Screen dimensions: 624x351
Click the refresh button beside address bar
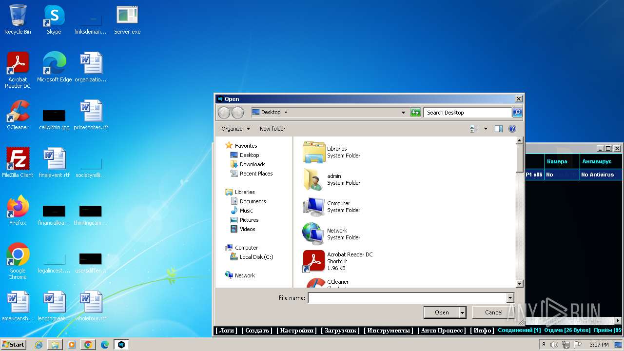point(415,113)
